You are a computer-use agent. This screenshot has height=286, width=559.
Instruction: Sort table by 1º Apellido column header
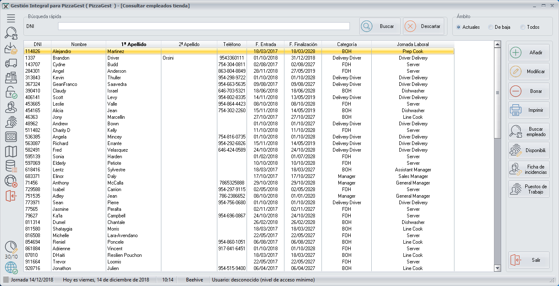click(x=133, y=44)
